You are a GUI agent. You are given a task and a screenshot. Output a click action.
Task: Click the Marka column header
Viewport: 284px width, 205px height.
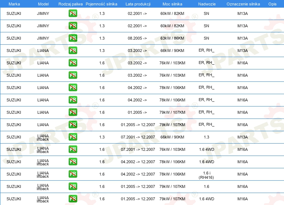point(14,4)
